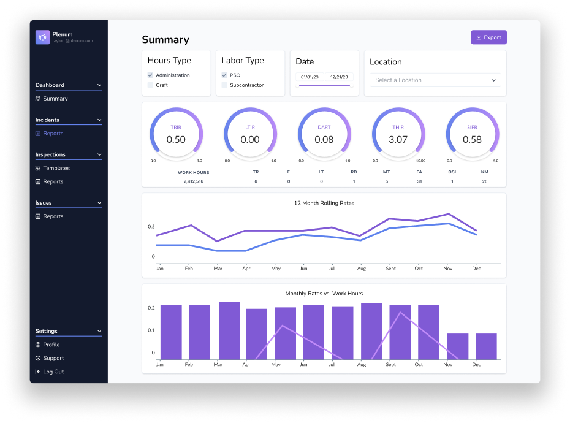
Task: Click the Inspections section header
Action: (69, 154)
